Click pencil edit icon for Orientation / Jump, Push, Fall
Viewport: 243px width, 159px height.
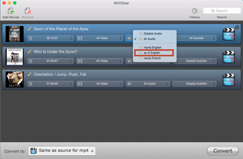coord(30,74)
